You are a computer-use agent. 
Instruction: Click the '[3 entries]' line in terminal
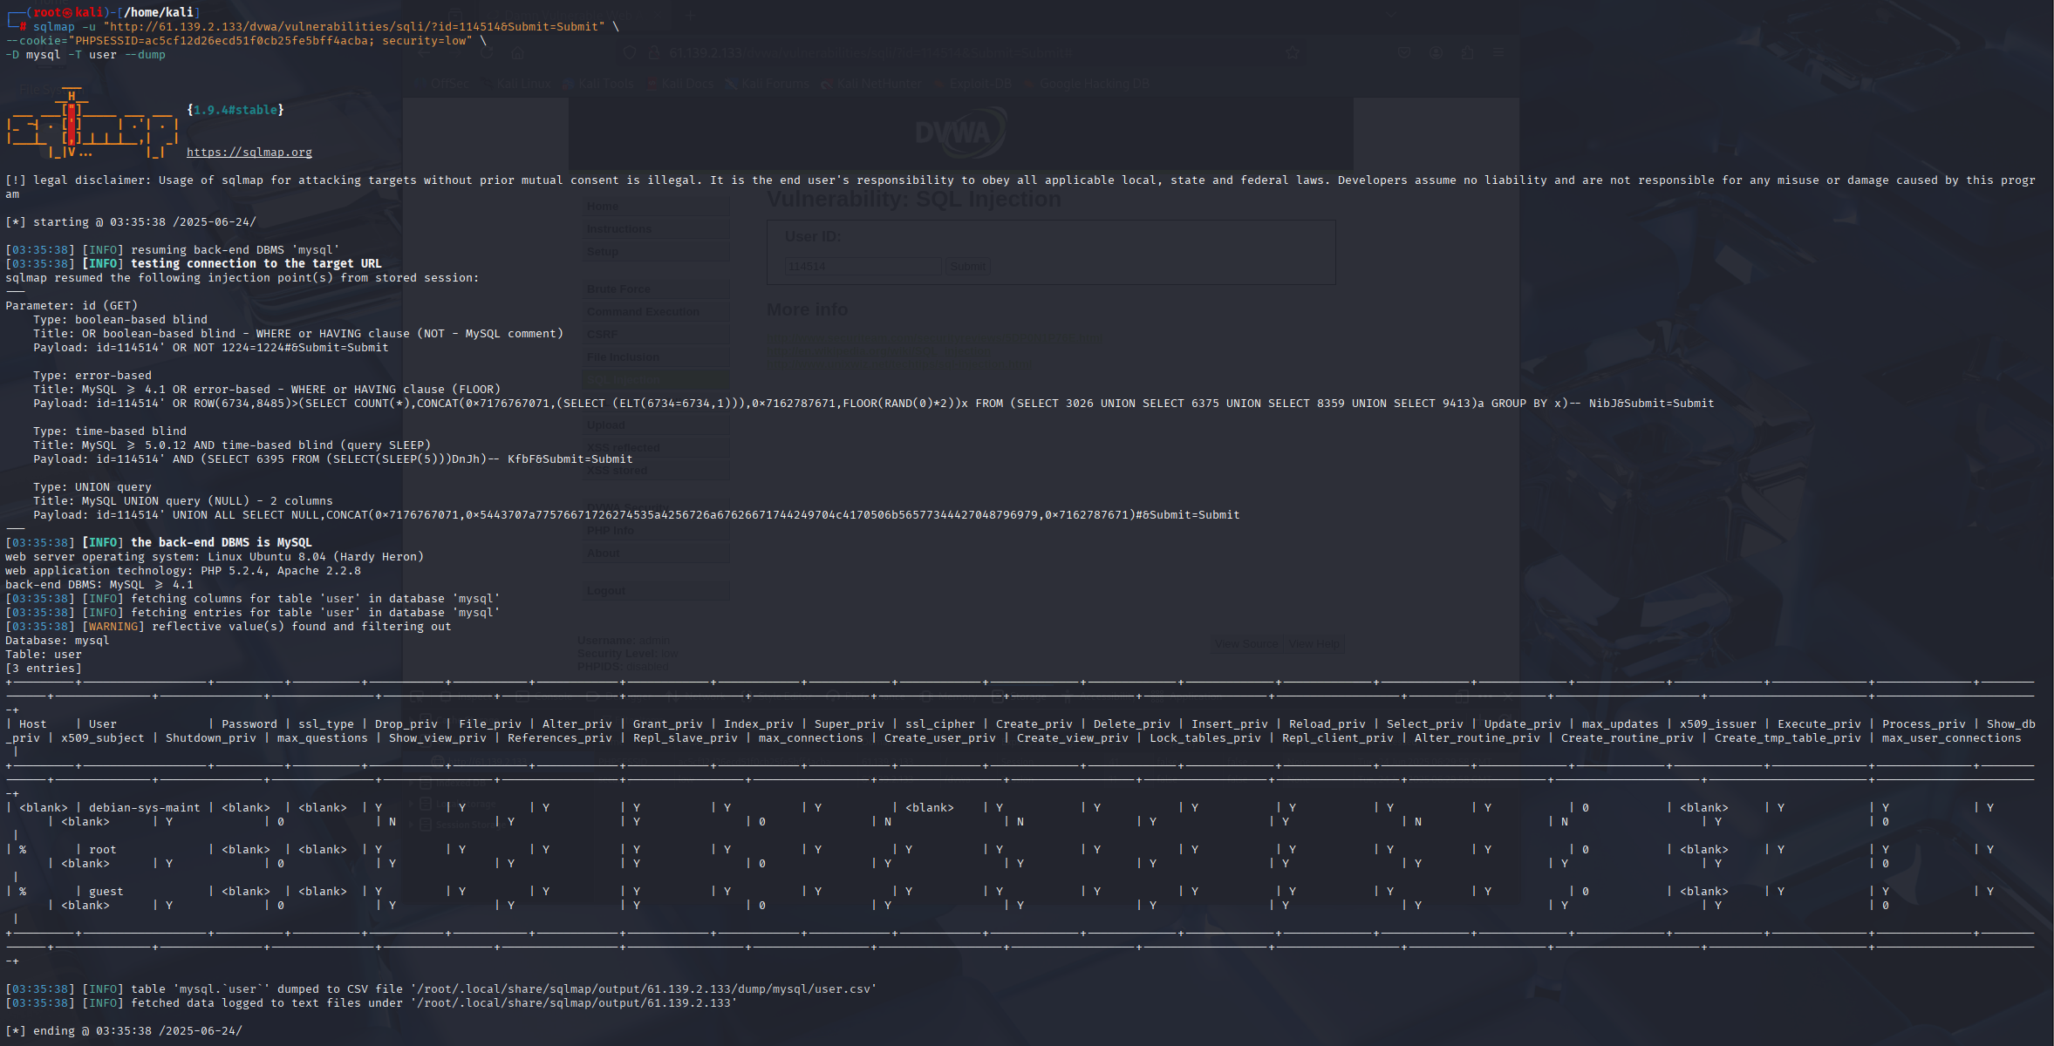click(x=44, y=669)
